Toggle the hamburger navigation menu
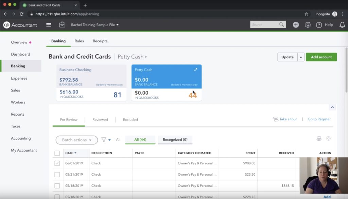 [49, 25]
